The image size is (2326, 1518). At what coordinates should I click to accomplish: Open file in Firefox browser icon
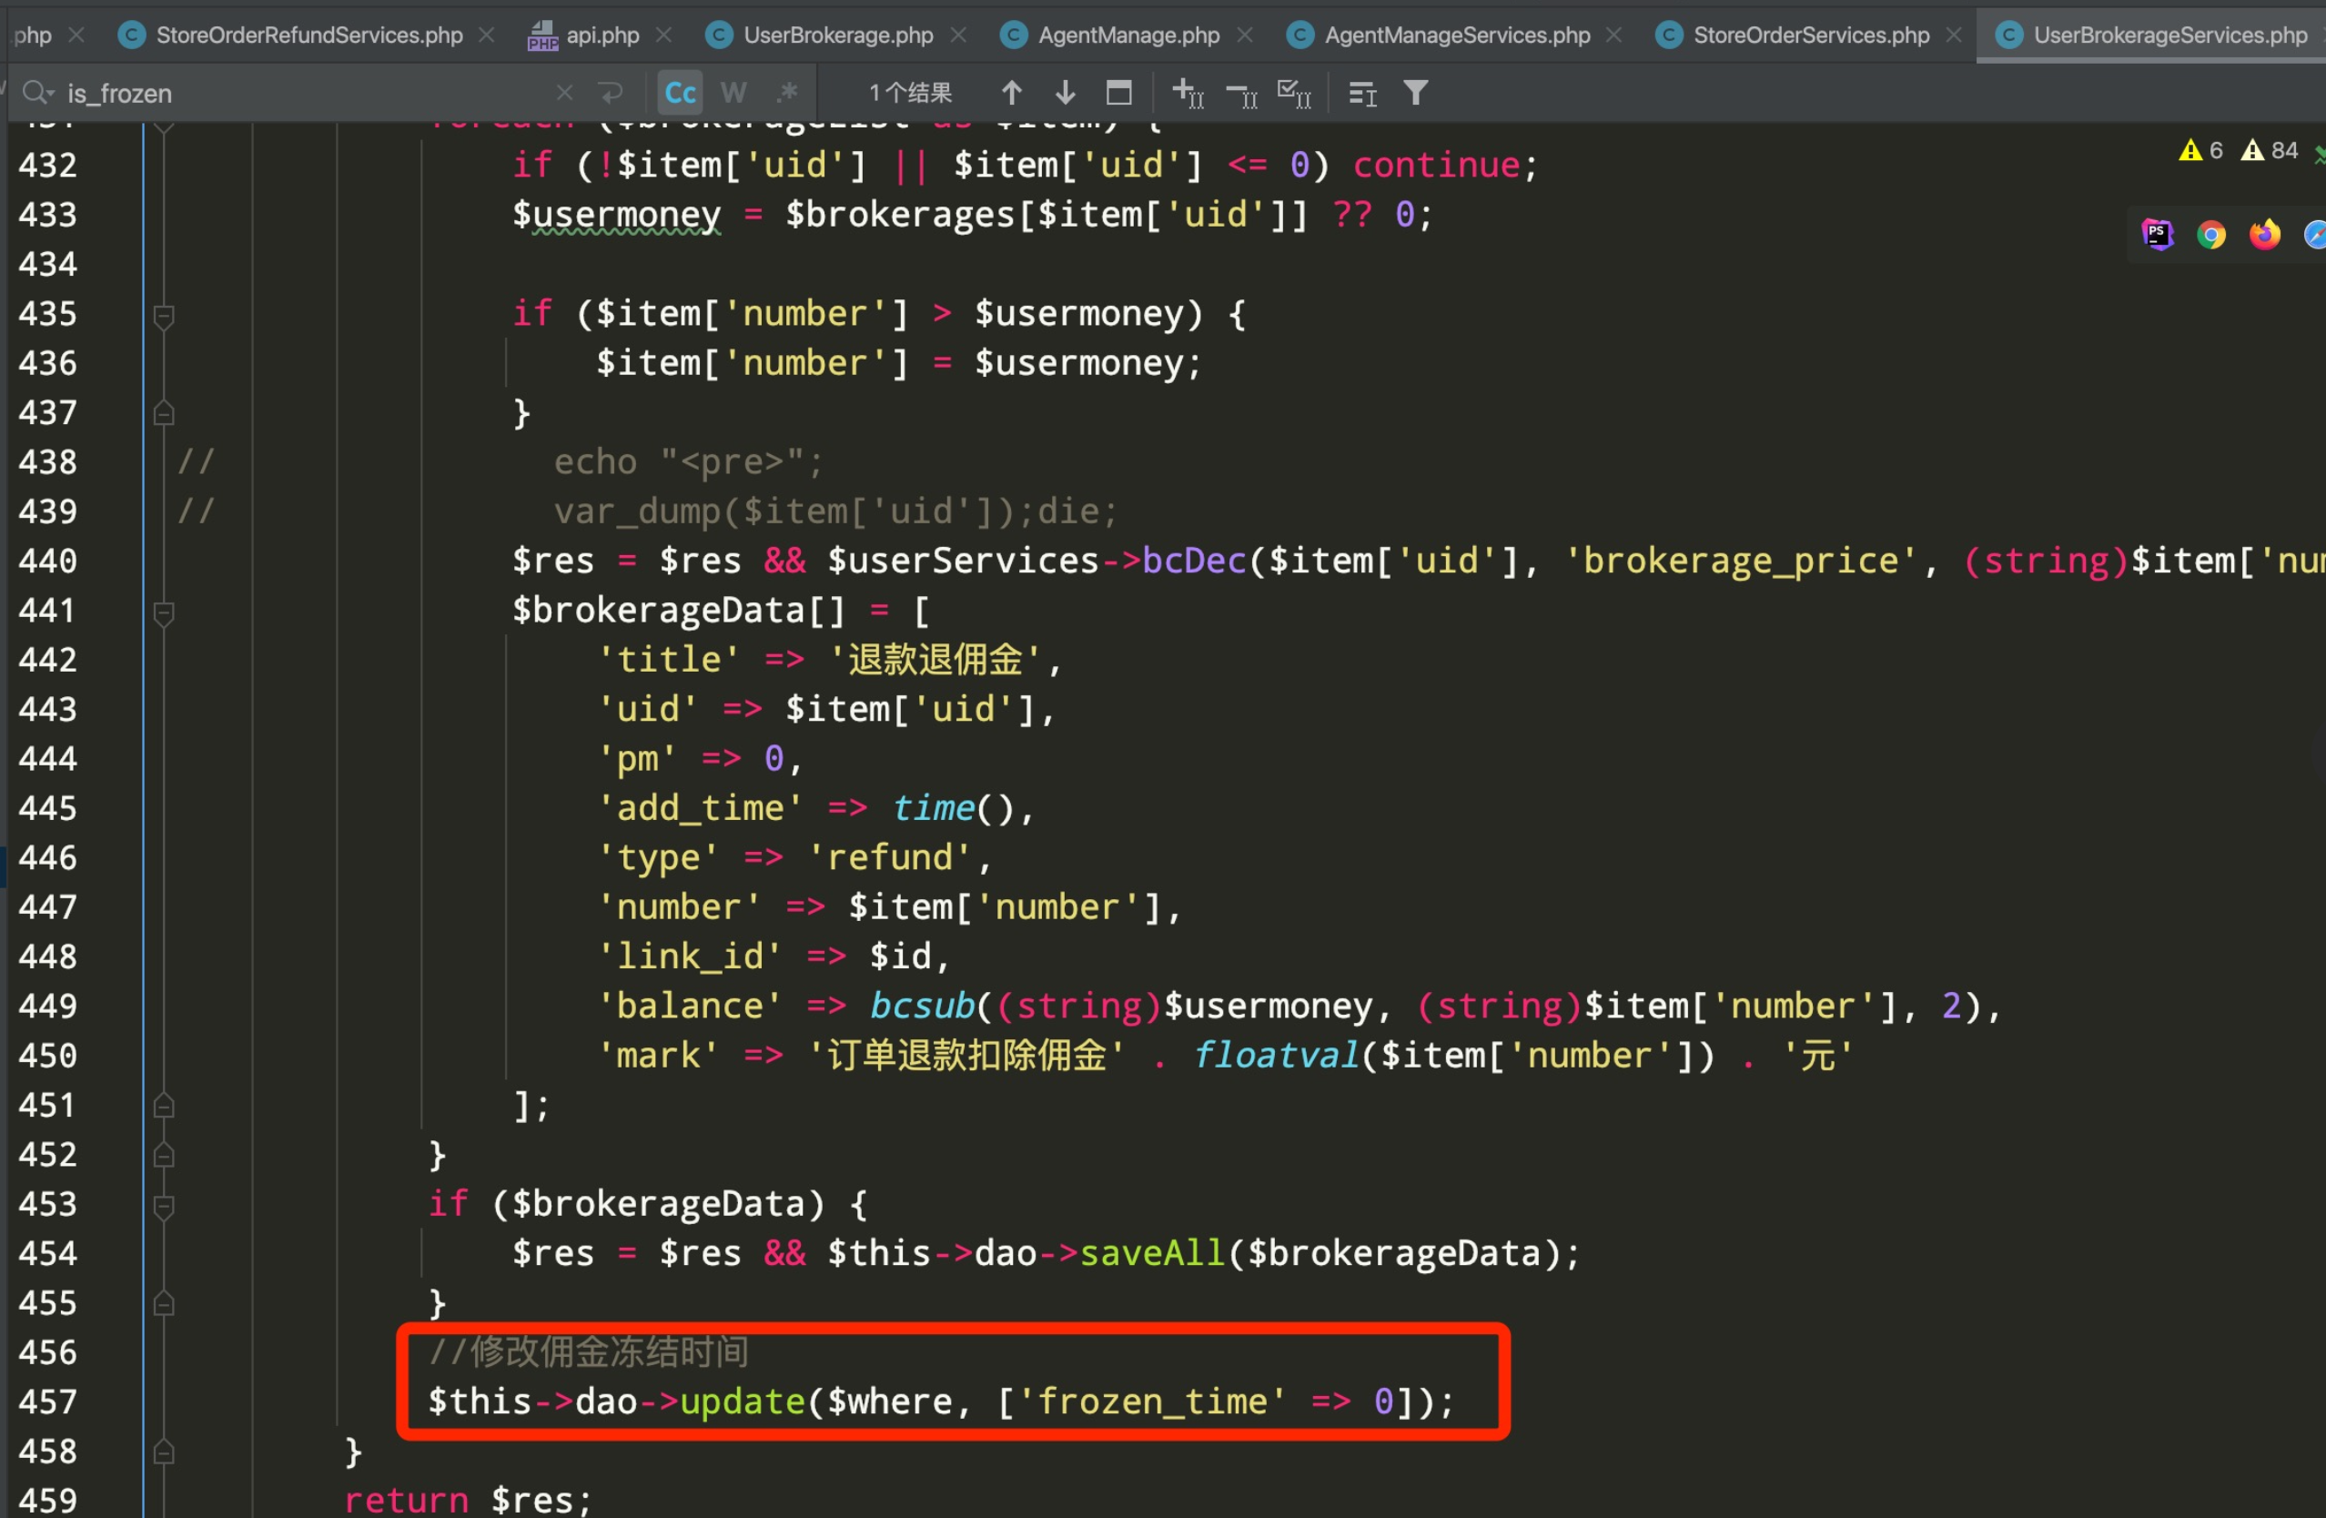point(2265,235)
